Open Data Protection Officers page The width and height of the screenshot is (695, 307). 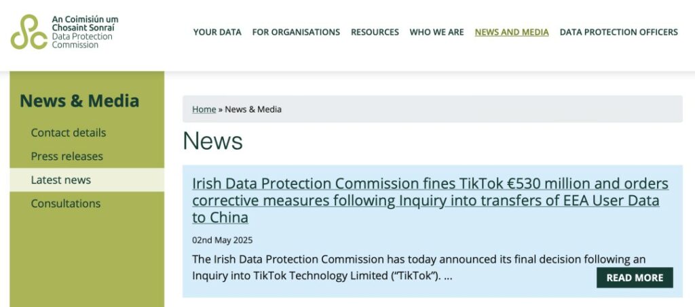click(618, 32)
